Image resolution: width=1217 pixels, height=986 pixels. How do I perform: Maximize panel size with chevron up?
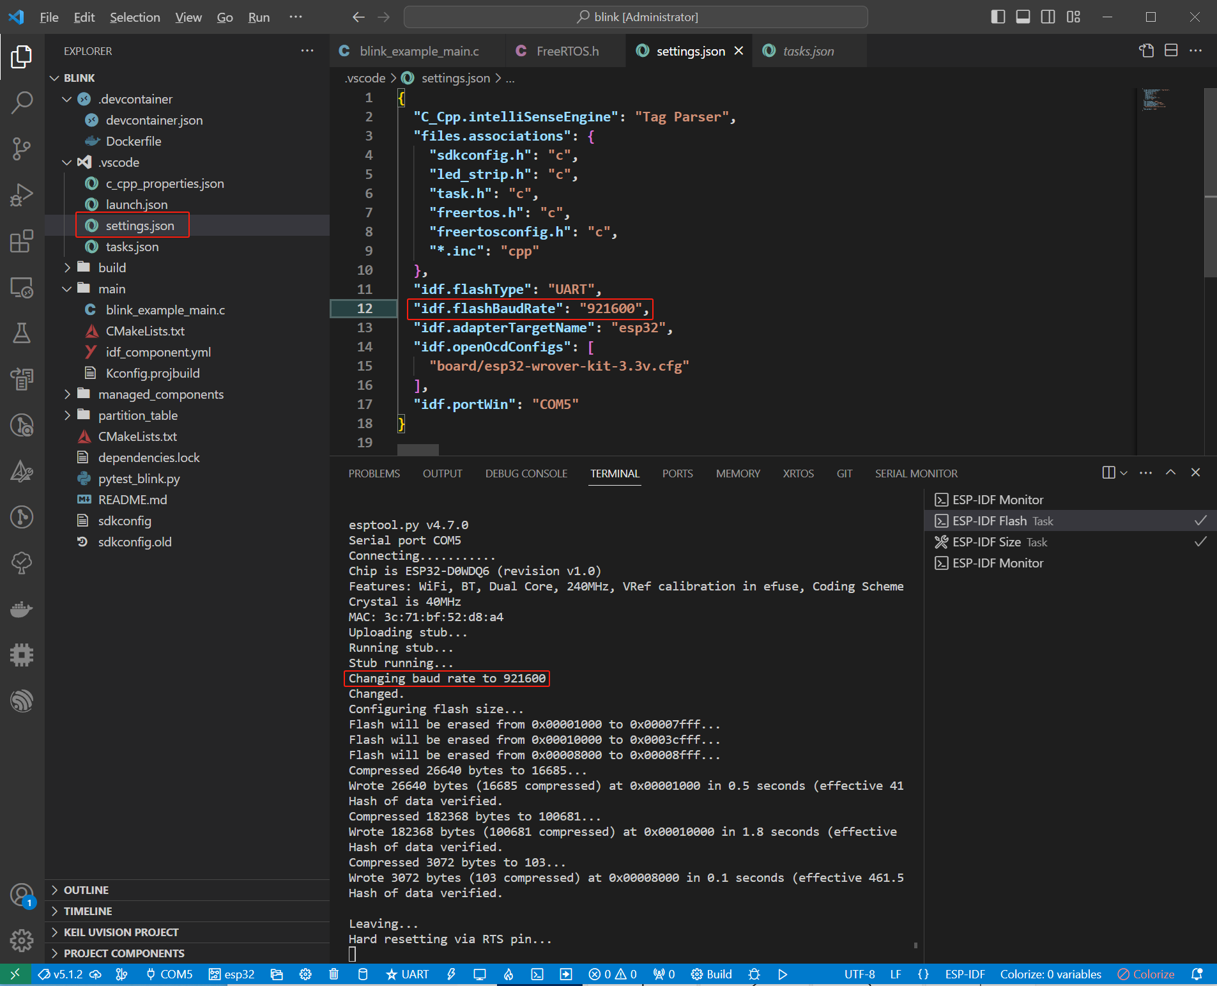point(1170,473)
